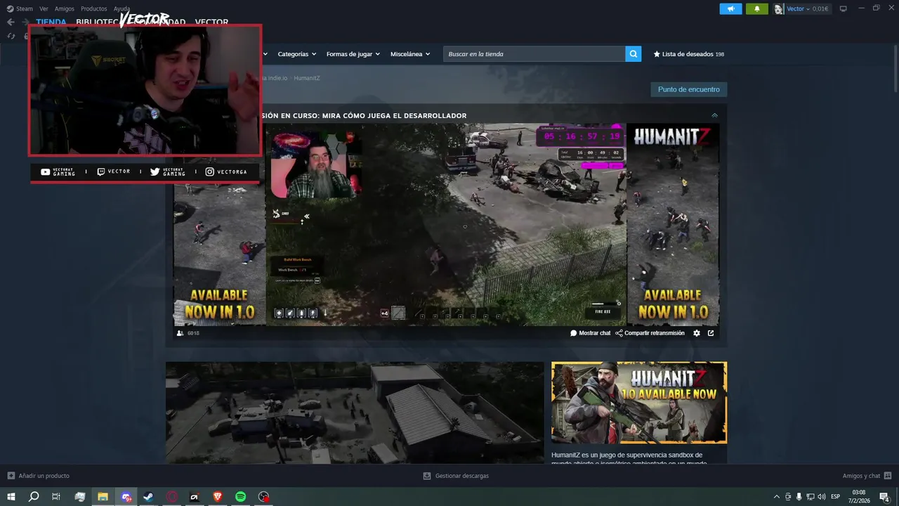Click ESP language indicator
This screenshot has height=506, width=899.
(x=835, y=497)
